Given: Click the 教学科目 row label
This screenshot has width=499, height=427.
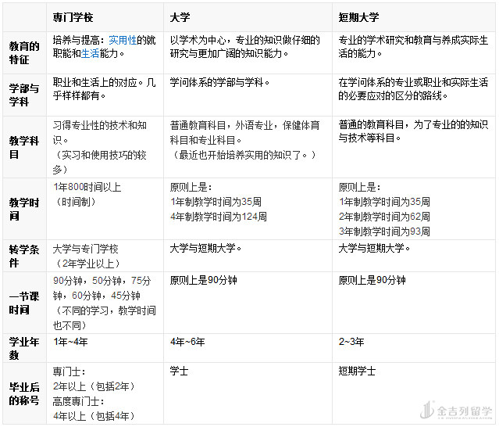Looking at the screenshot, I should coord(23,147).
